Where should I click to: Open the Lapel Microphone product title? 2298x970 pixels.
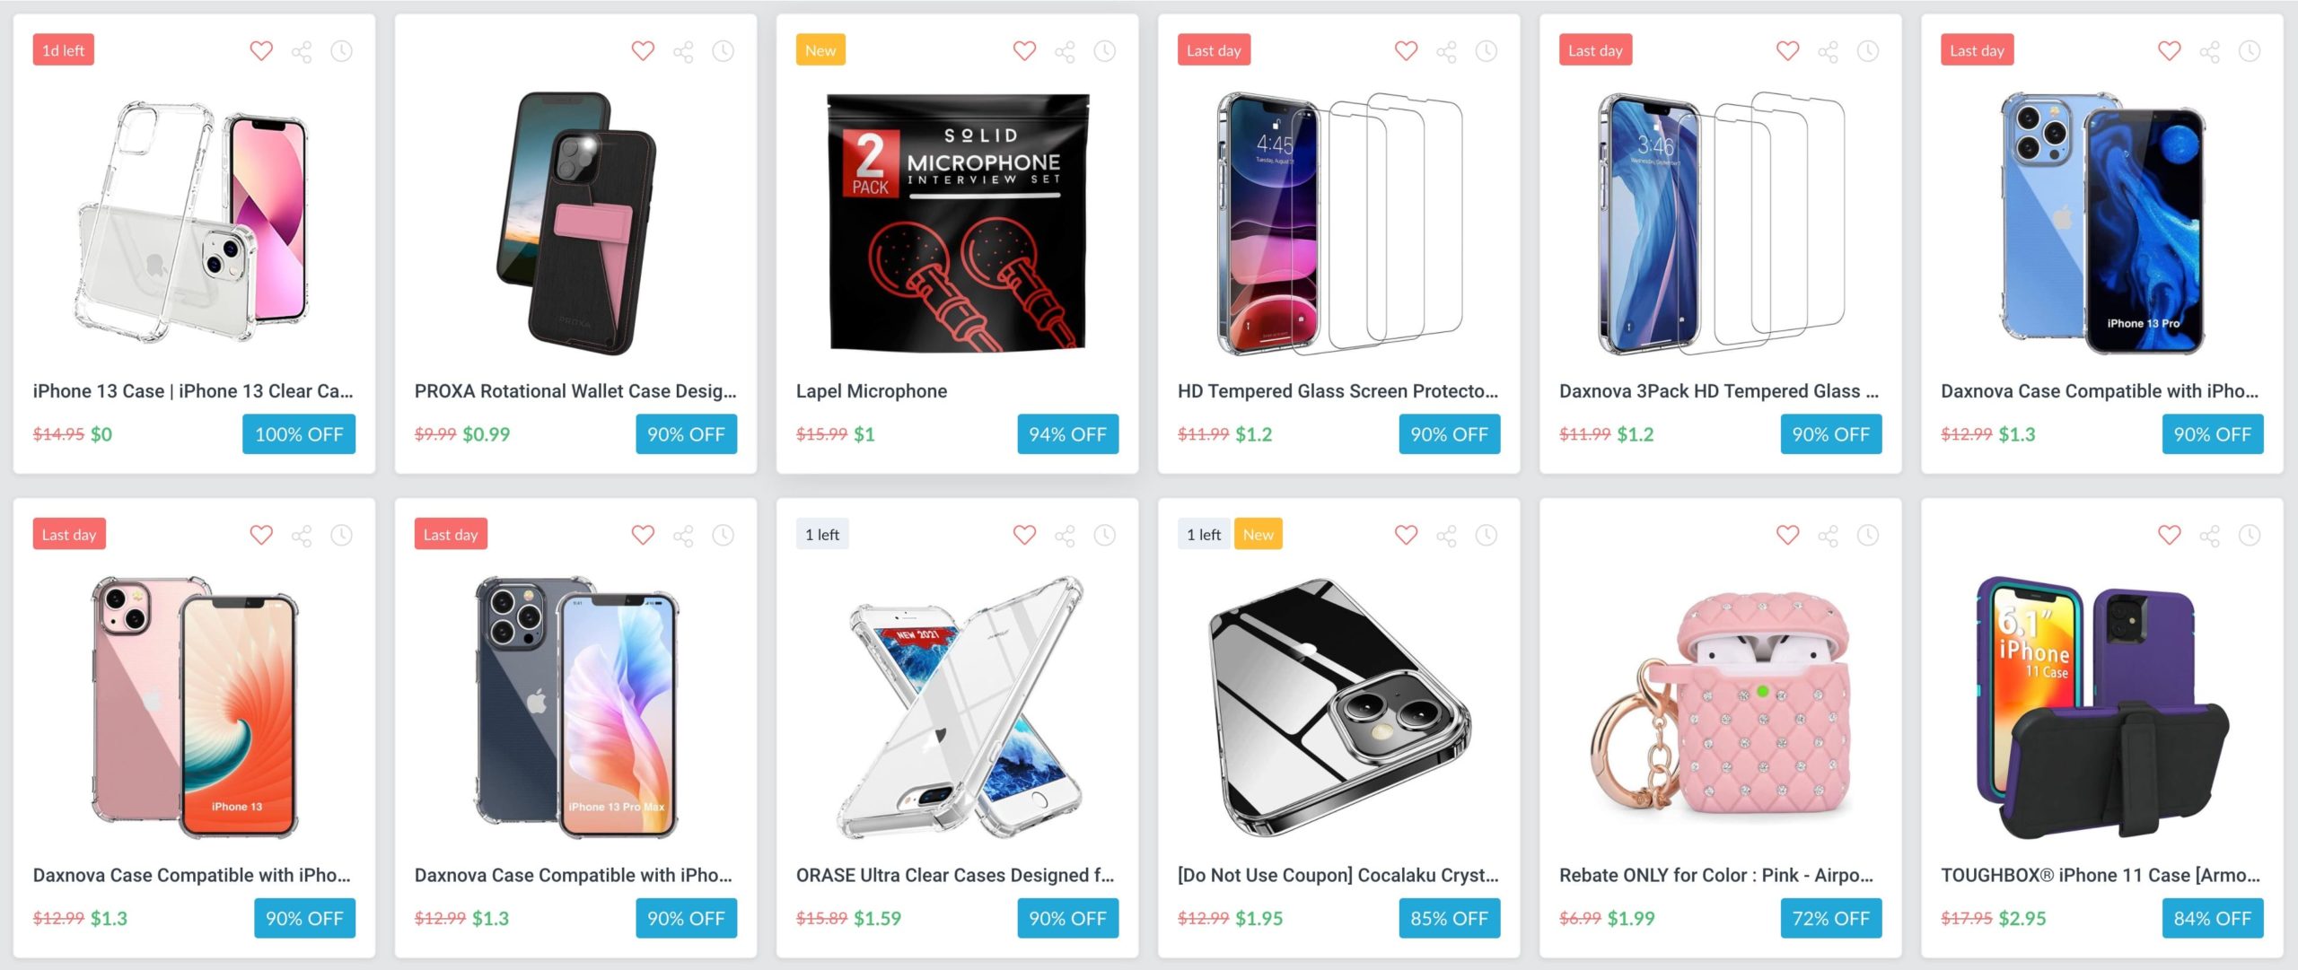[x=872, y=391]
